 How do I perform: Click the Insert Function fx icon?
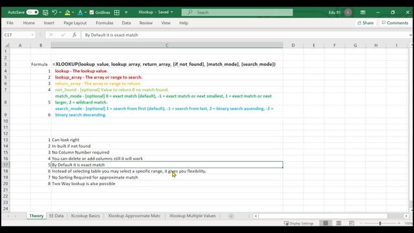pos(74,35)
